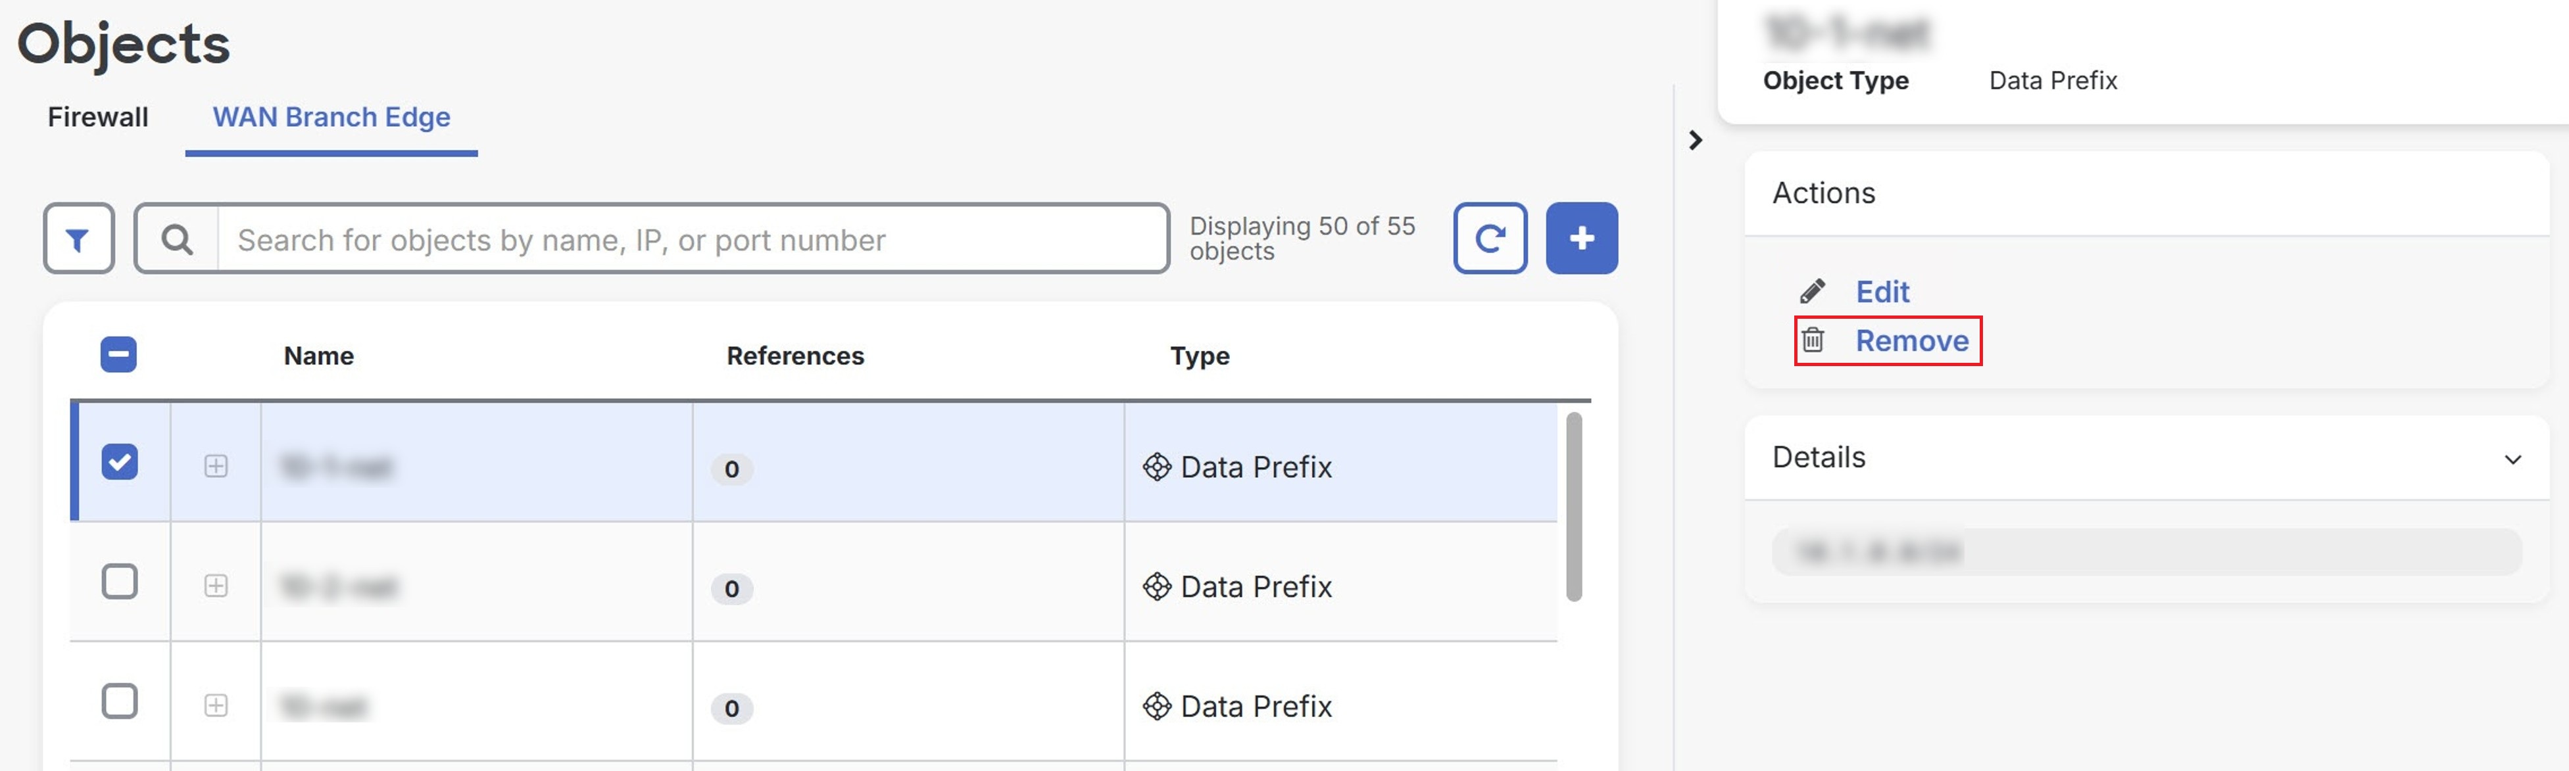Check the second object's row checkbox
This screenshot has height=771, width=2569.
[120, 582]
